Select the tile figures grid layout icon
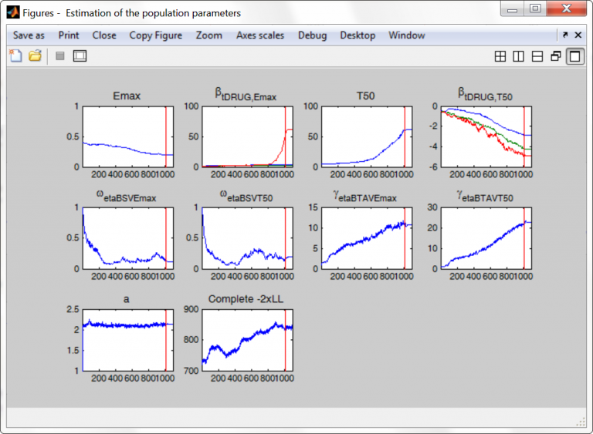 tap(500, 56)
